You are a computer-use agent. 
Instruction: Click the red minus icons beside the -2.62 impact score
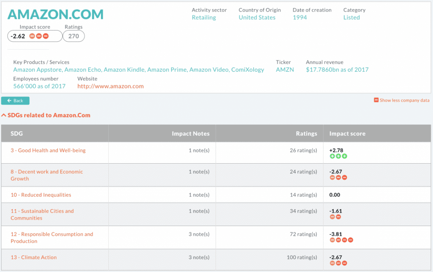pos(39,36)
